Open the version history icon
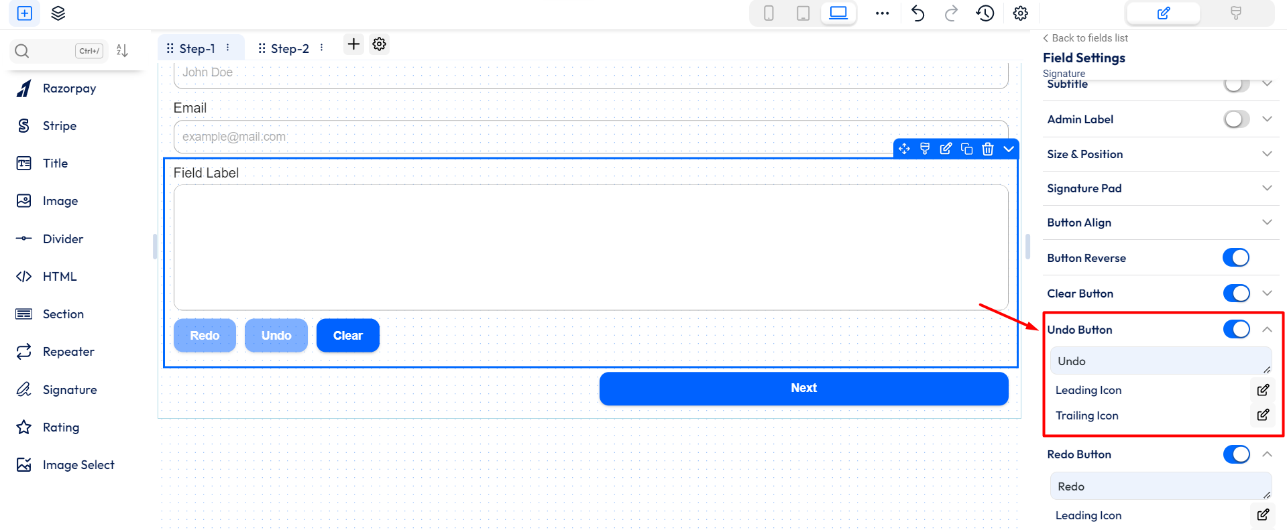Image resolution: width=1287 pixels, height=530 pixels. click(x=985, y=13)
